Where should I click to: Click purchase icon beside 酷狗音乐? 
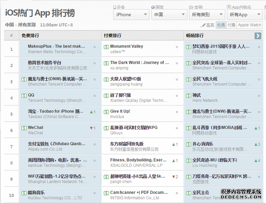[x=24, y=193]
